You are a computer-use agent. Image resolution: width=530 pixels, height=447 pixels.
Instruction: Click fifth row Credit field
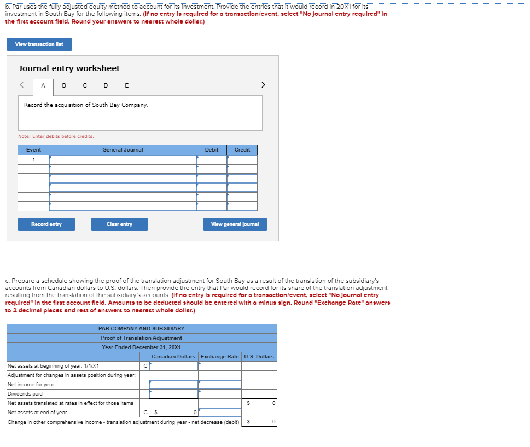tap(242, 197)
